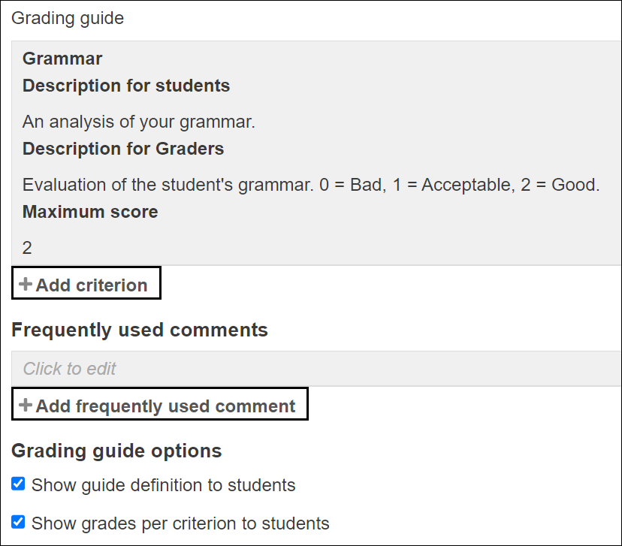Screen dimensions: 622x546
Task: Edit the Grammar criterion name
Action: 62,58
